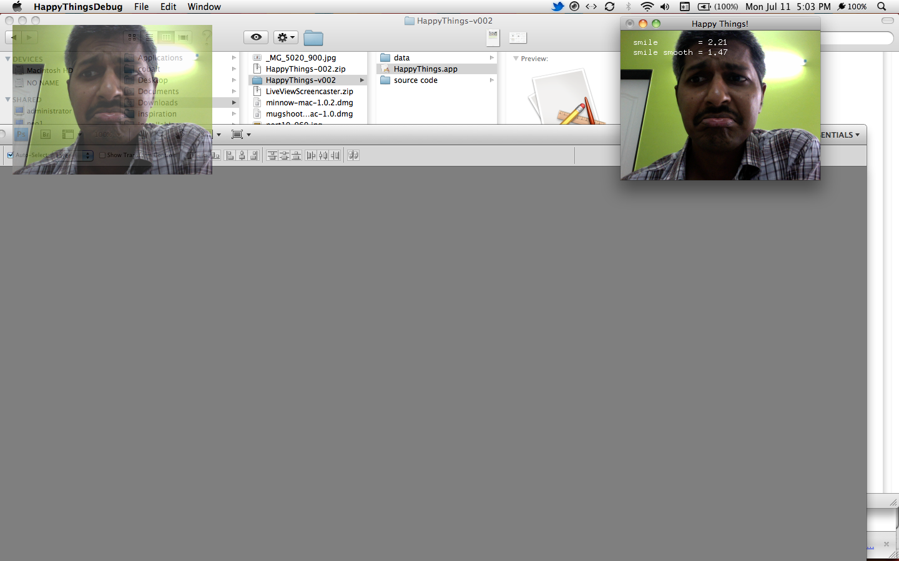
Task: Open the Window menu
Action: click(204, 7)
